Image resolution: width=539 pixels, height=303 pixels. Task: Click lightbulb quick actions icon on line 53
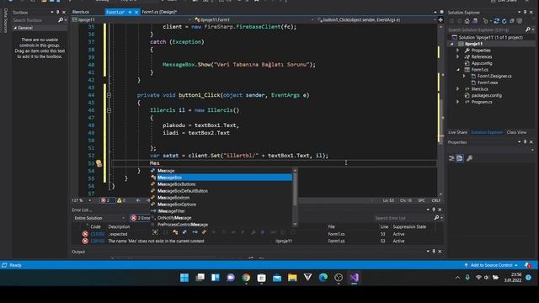99,163
